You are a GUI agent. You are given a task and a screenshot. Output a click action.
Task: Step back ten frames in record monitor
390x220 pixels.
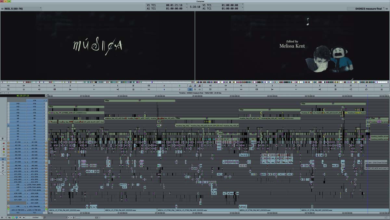click(x=210, y=85)
